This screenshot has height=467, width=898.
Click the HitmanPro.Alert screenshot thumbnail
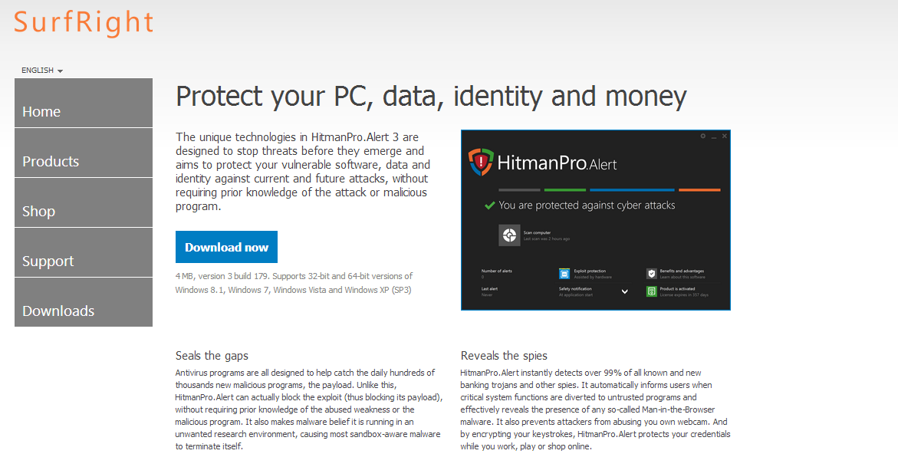tap(596, 220)
